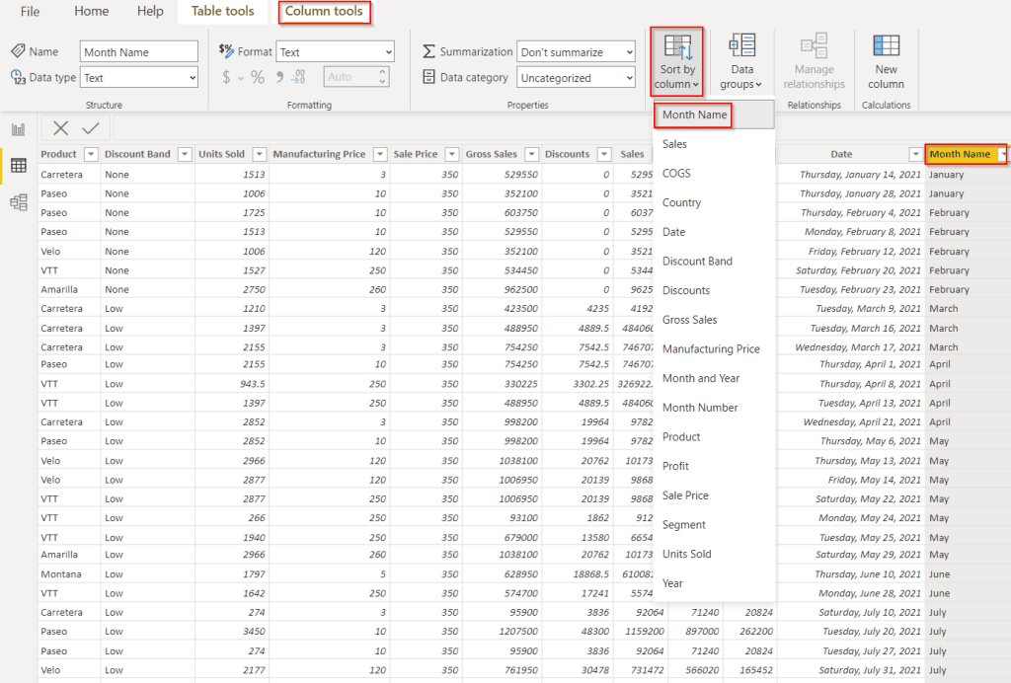Choose Date in the sort list
The image size is (1011, 683).
[x=714, y=232]
